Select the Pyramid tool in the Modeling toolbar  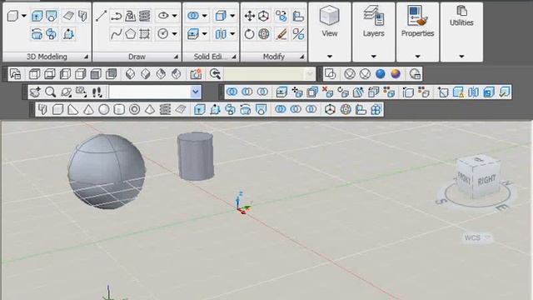click(x=150, y=109)
